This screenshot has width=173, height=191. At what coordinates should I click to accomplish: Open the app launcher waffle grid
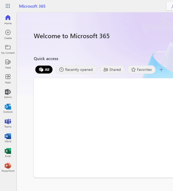click(x=8, y=6)
